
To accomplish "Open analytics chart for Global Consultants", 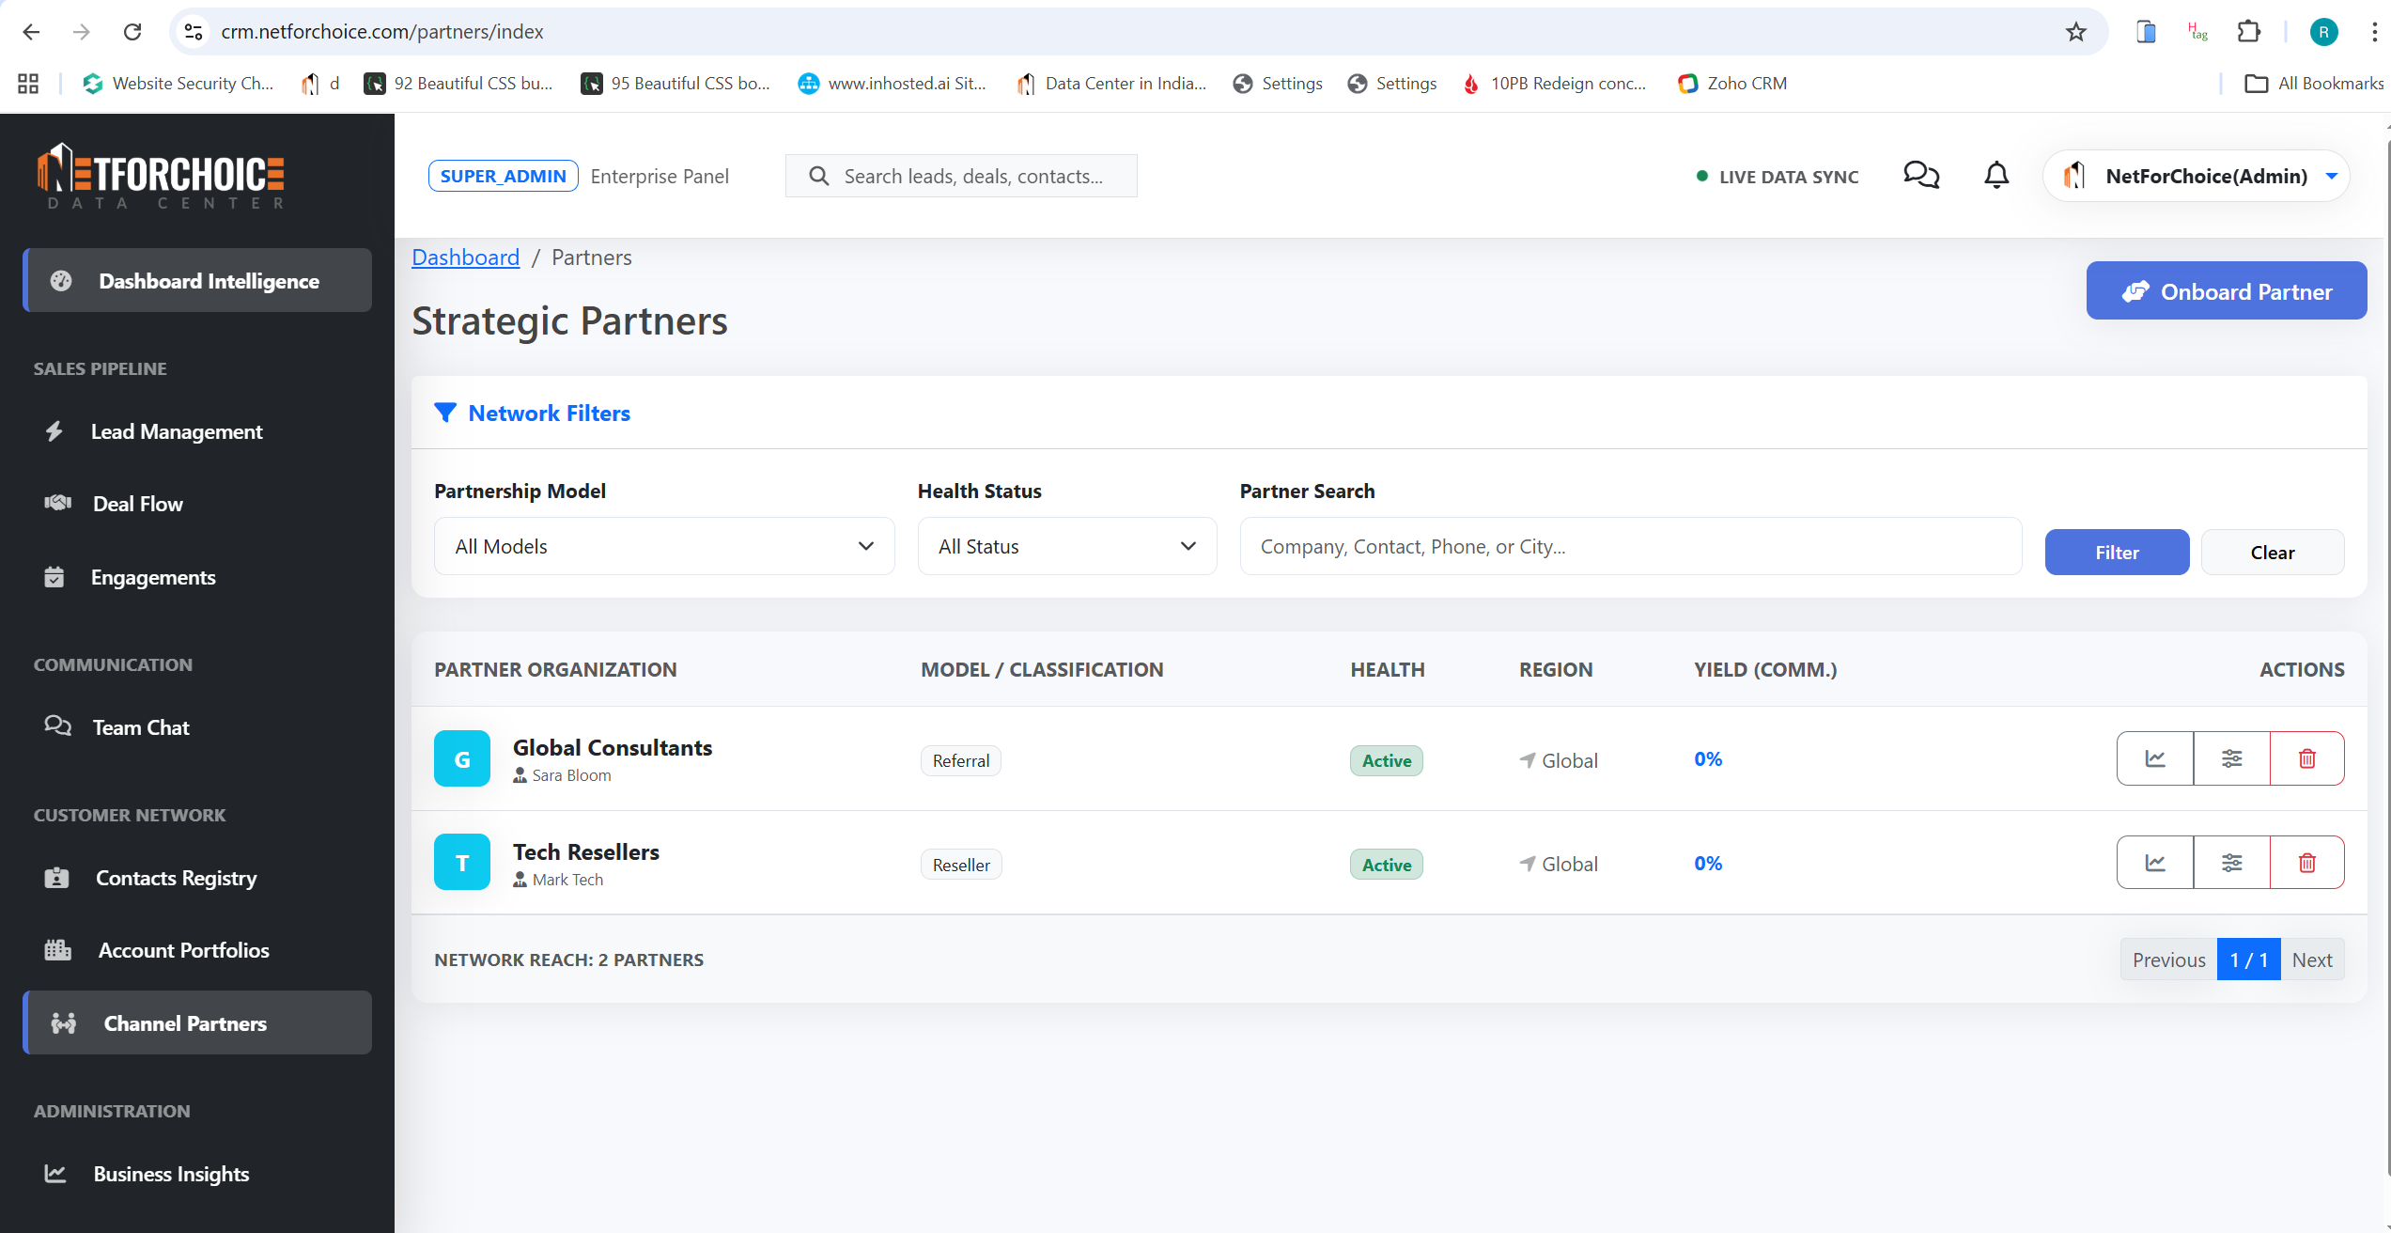I will [2154, 758].
